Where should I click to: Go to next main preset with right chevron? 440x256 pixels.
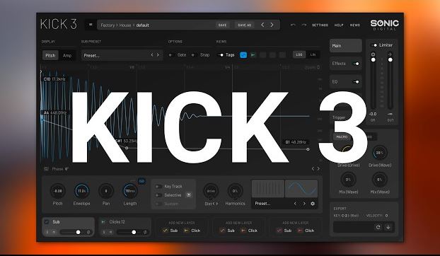point(272,25)
